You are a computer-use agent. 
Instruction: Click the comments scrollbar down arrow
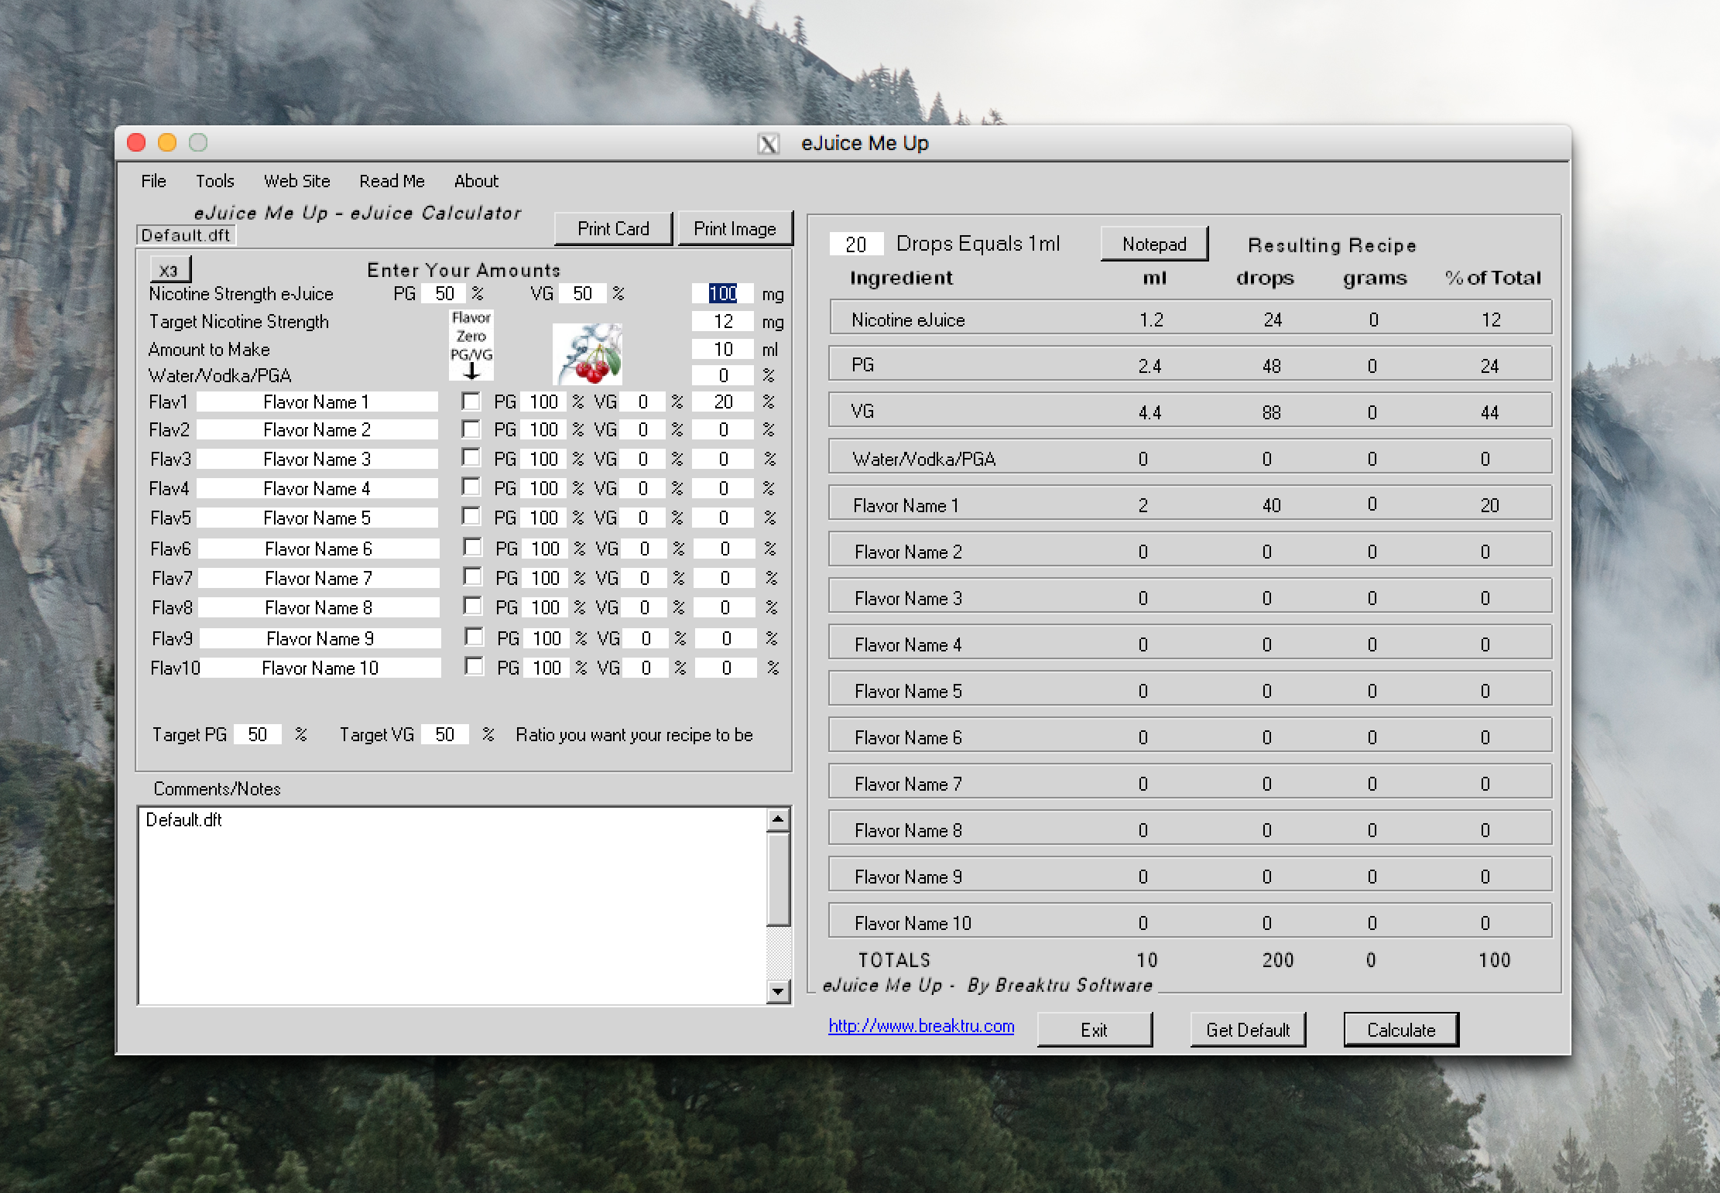click(x=778, y=991)
